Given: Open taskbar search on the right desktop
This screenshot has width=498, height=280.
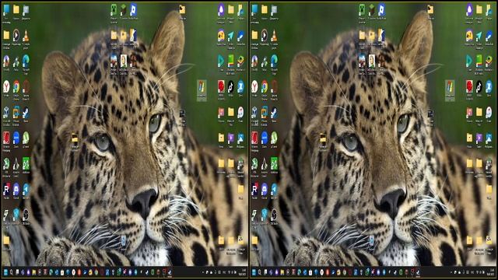Looking at the screenshot, I should tap(260, 272).
